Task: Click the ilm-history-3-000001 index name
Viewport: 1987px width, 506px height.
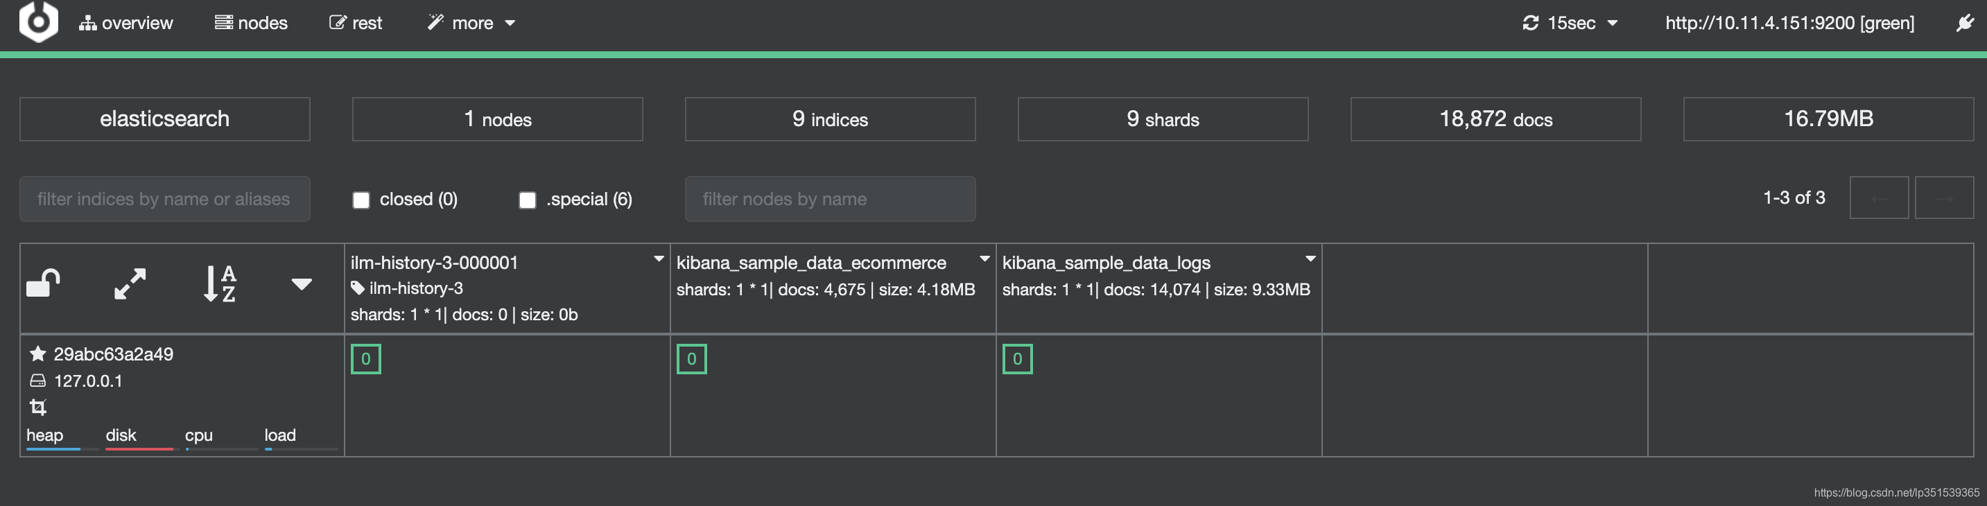Action: (x=434, y=262)
